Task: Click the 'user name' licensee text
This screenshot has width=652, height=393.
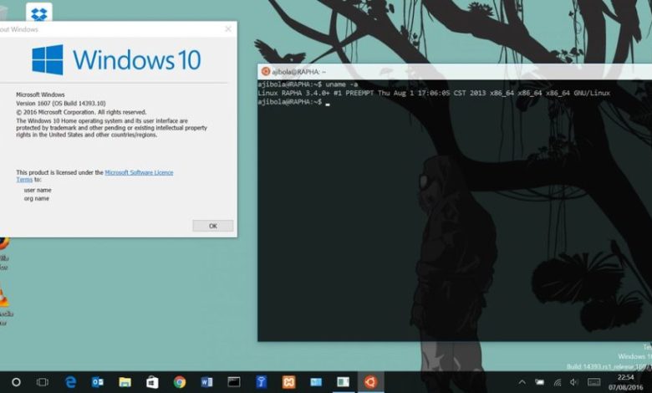Action: point(38,190)
